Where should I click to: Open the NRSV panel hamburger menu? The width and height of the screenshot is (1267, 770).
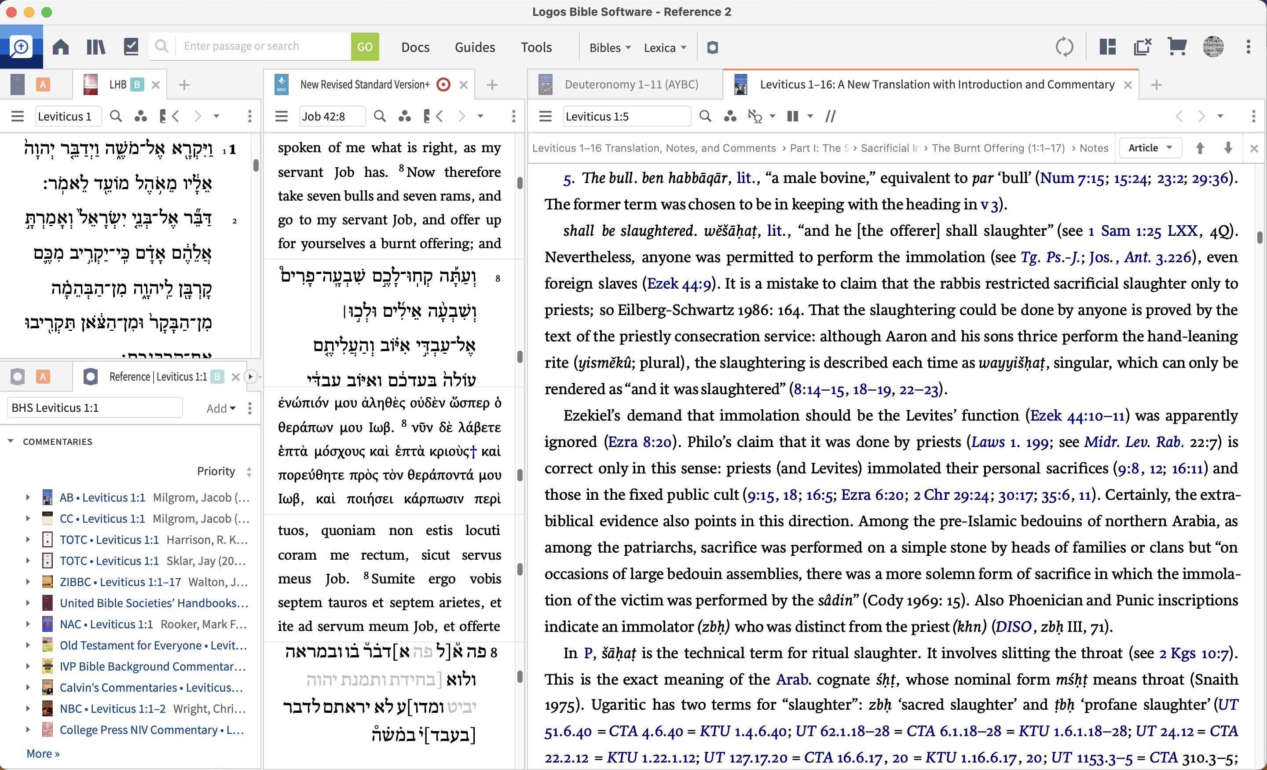pos(281,116)
